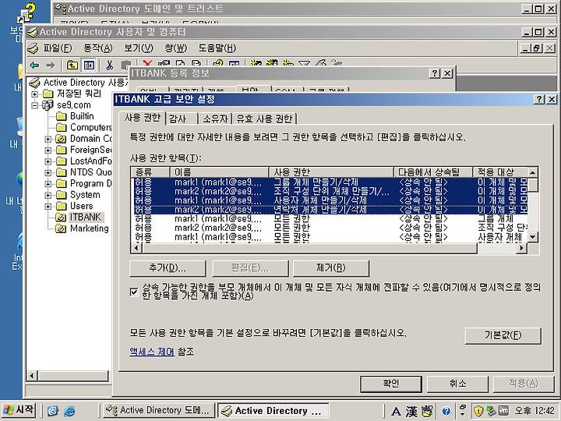Click Show Desktop quick launch icon

tap(53, 410)
